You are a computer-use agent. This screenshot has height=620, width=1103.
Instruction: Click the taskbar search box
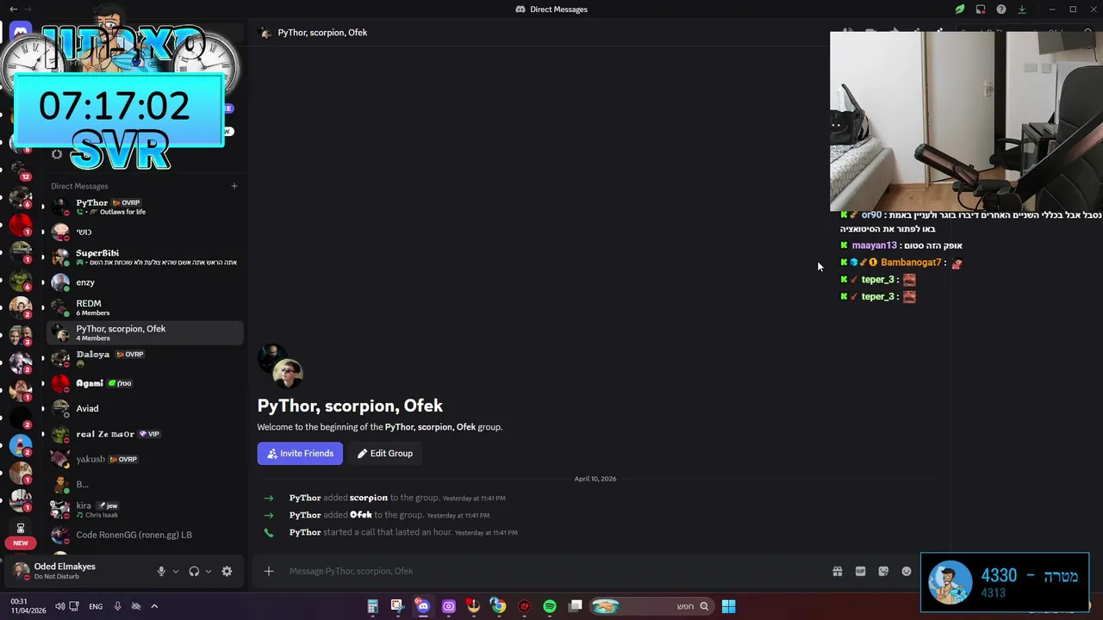[652, 606]
